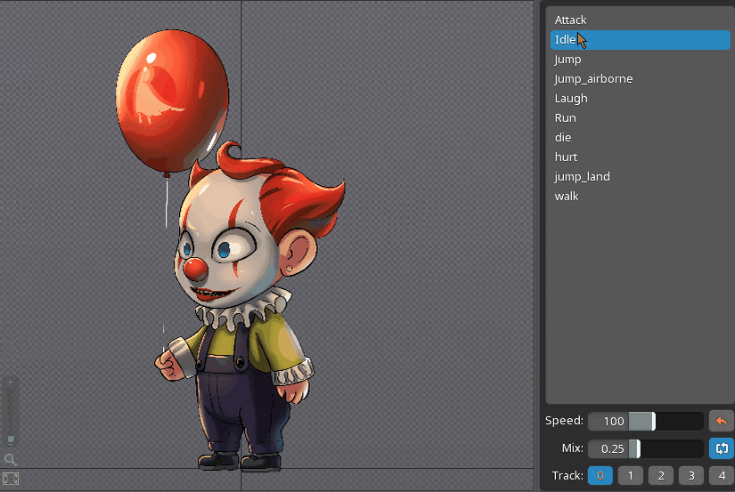Click the Mix slider handle
Viewport: 735px width, 492px height.
tap(638, 449)
